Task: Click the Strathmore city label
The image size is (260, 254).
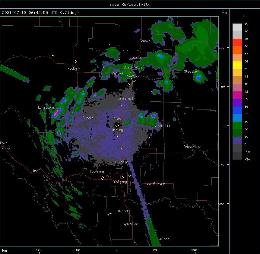Action: coord(156,183)
